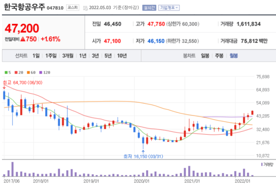
Task: Click the red 20 moving-average legend swatch
Action: coord(16,72)
